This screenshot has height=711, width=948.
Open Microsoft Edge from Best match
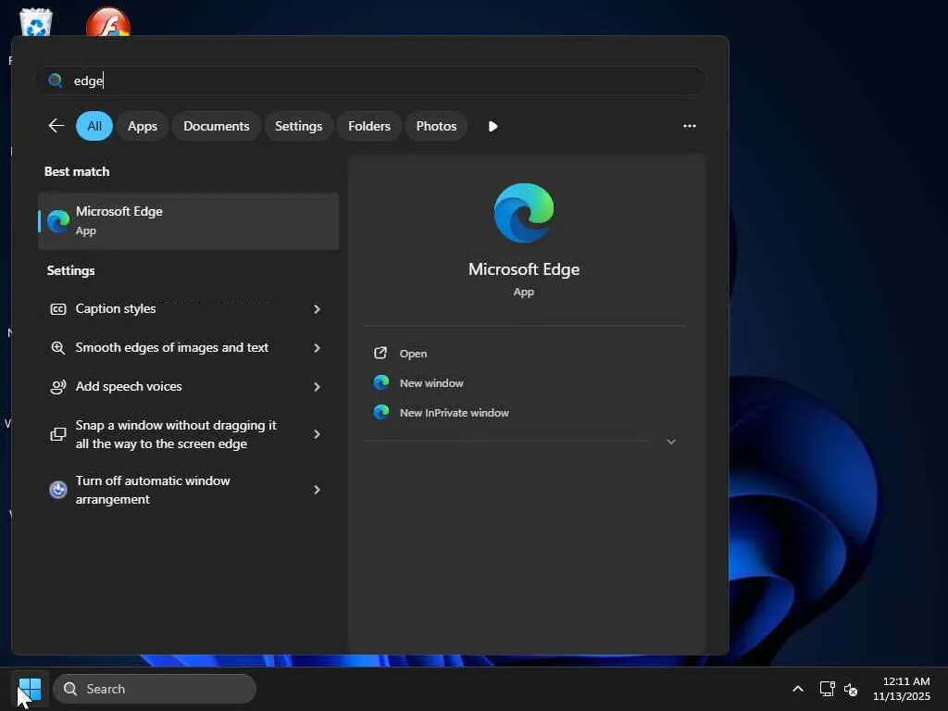click(189, 221)
